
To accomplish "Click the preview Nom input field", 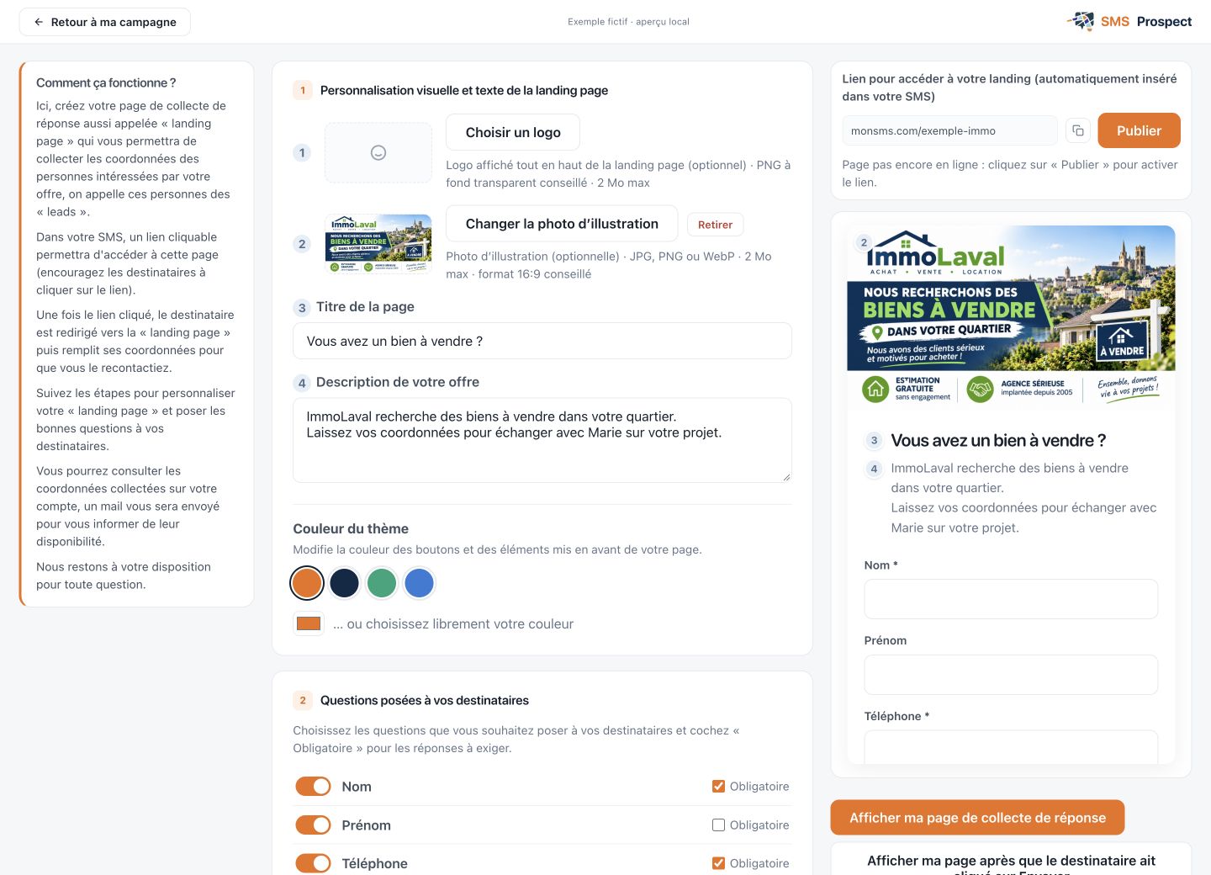I will click(x=1011, y=599).
